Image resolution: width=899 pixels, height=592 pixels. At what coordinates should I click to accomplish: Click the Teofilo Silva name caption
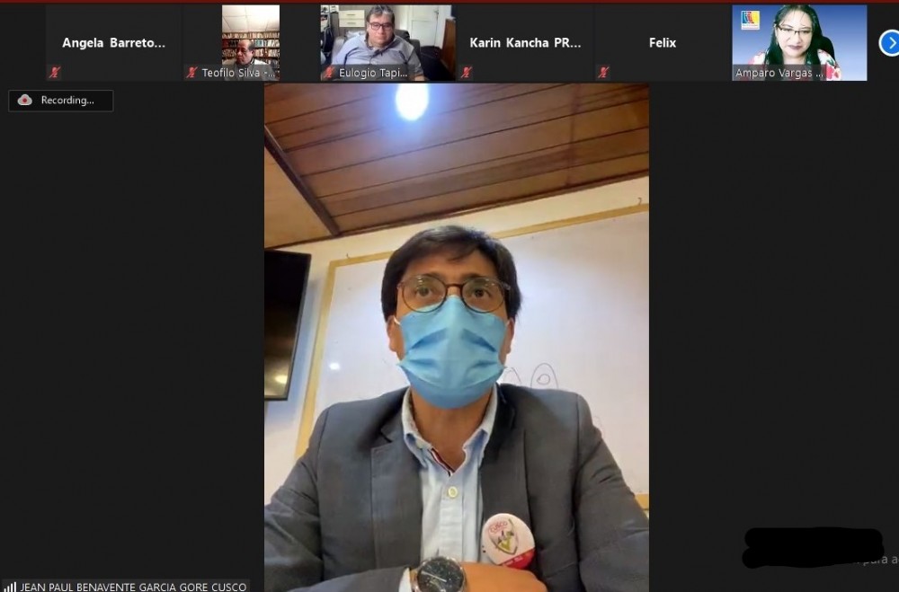pyautogui.click(x=231, y=74)
